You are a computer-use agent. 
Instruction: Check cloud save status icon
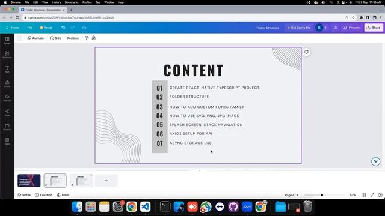coord(84,28)
